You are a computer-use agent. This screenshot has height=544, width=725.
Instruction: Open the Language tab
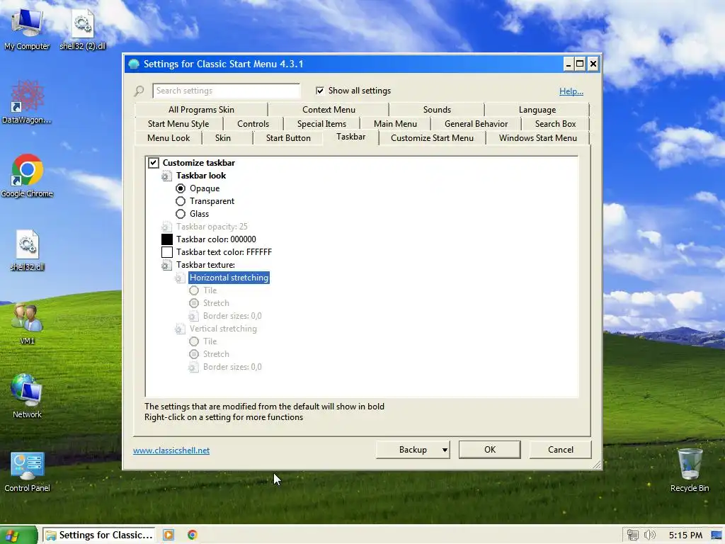tap(537, 110)
